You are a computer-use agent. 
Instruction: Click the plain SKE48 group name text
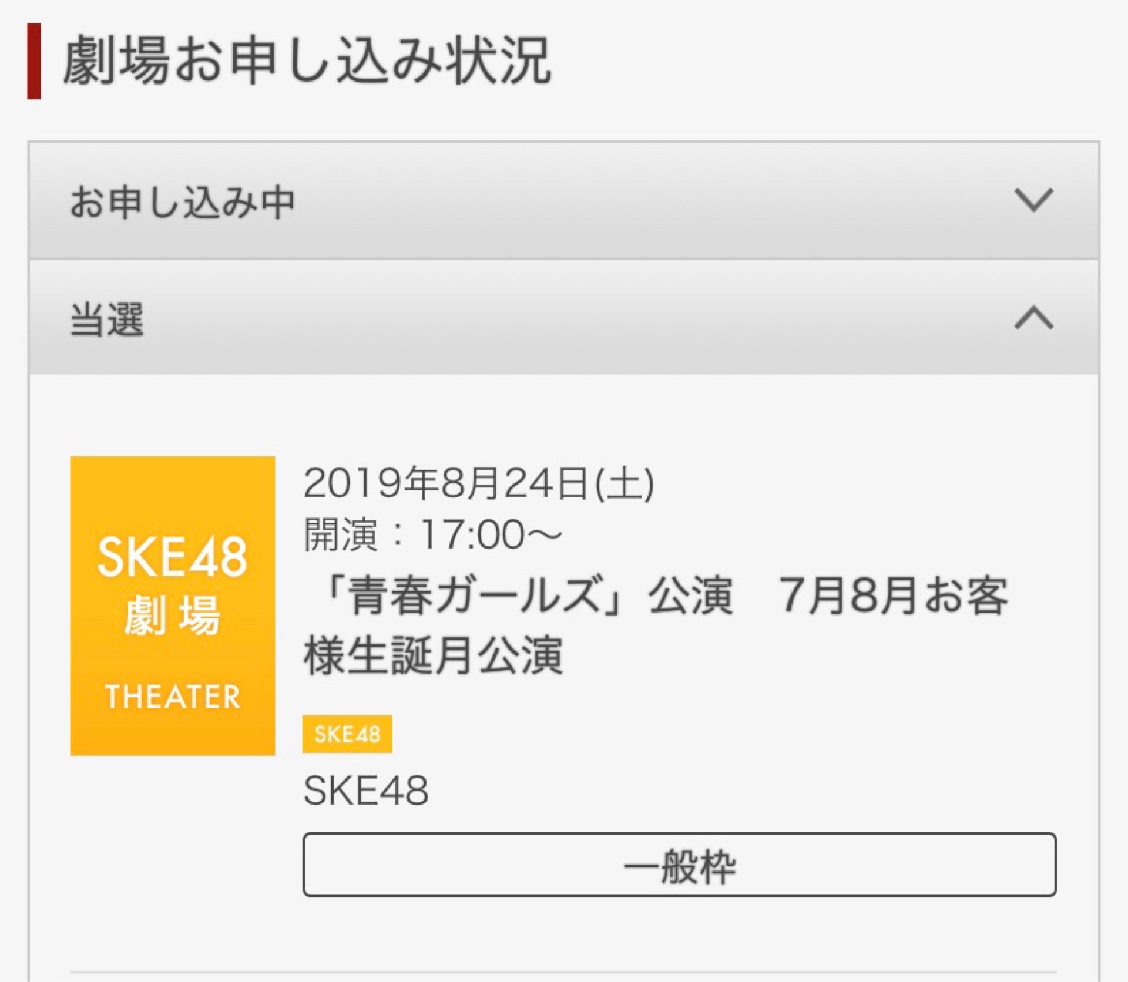point(366,791)
